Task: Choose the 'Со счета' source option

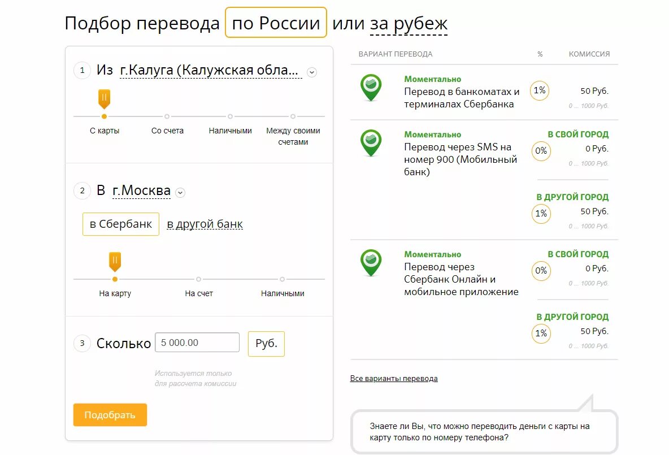Action: pyautogui.click(x=167, y=131)
